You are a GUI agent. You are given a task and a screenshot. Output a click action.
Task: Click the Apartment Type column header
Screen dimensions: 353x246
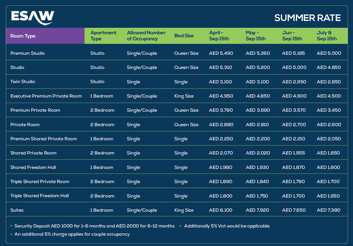coord(103,36)
